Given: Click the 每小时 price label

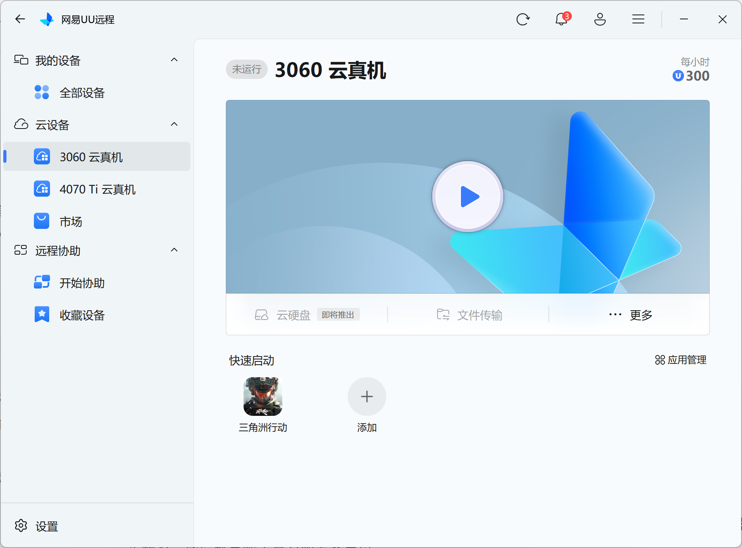Looking at the screenshot, I should pos(695,62).
